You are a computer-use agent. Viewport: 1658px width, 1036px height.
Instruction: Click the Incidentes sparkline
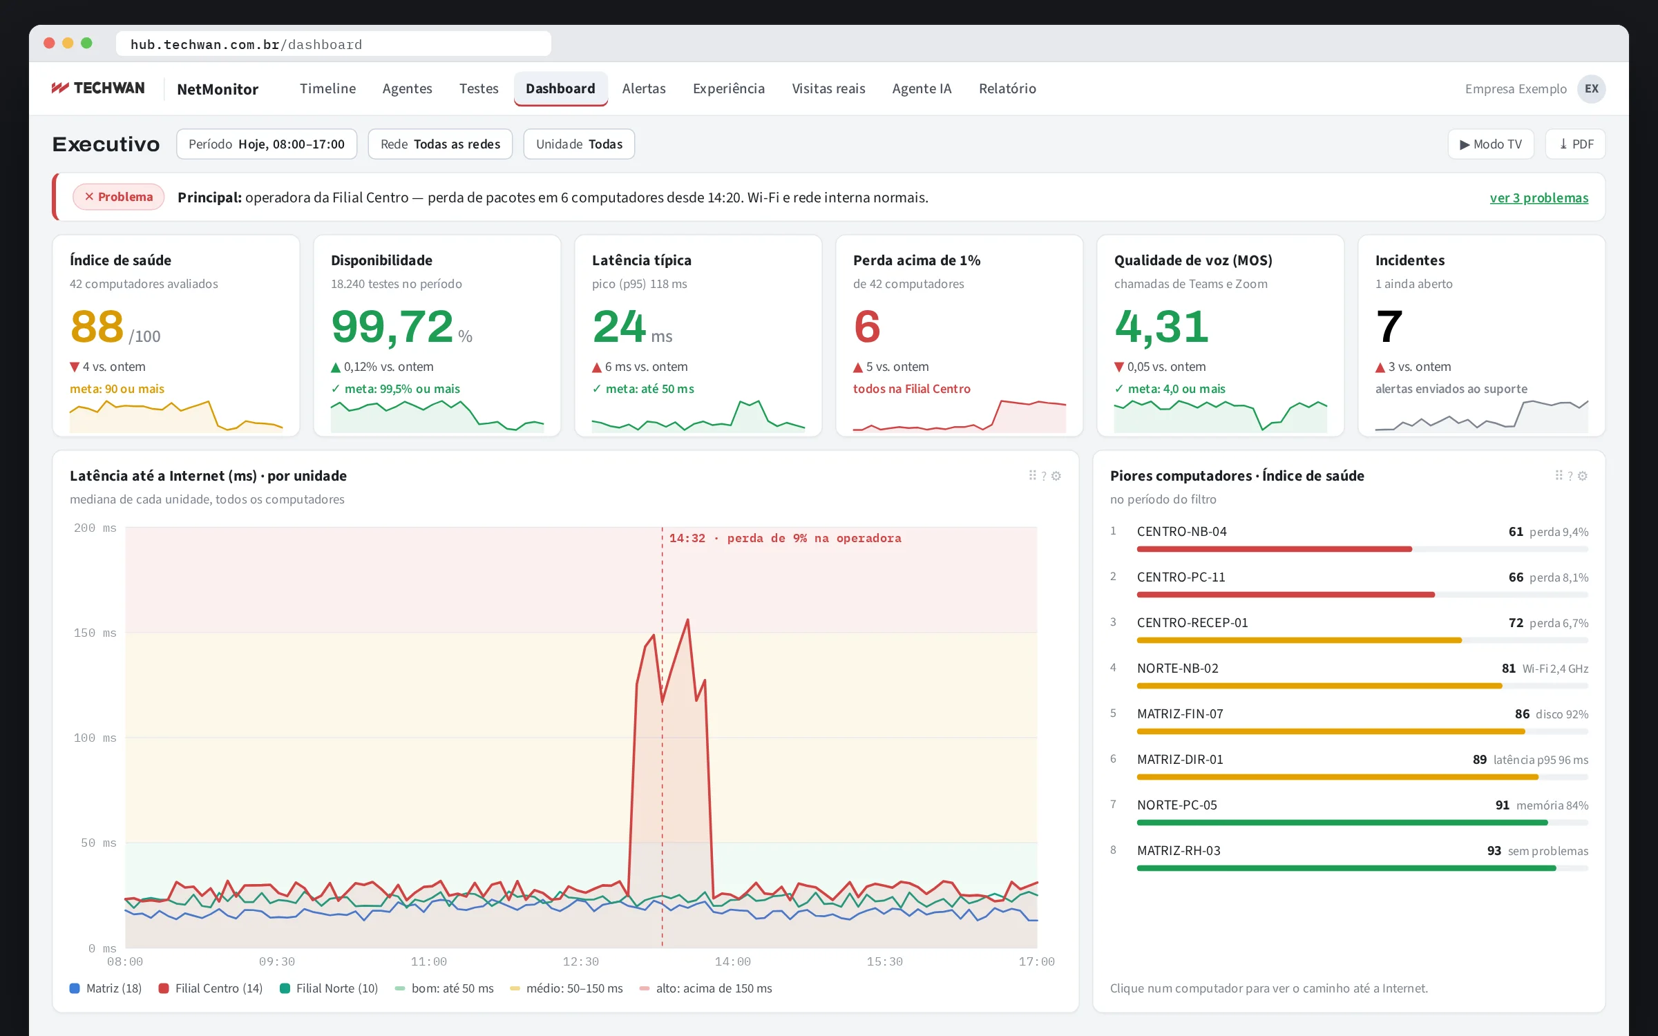coord(1482,416)
